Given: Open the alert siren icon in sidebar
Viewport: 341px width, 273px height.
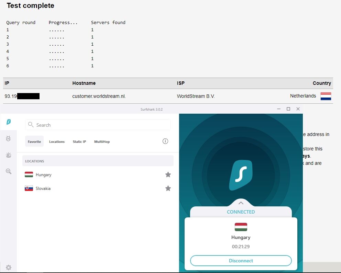Looking at the screenshot, I should tap(9, 155).
